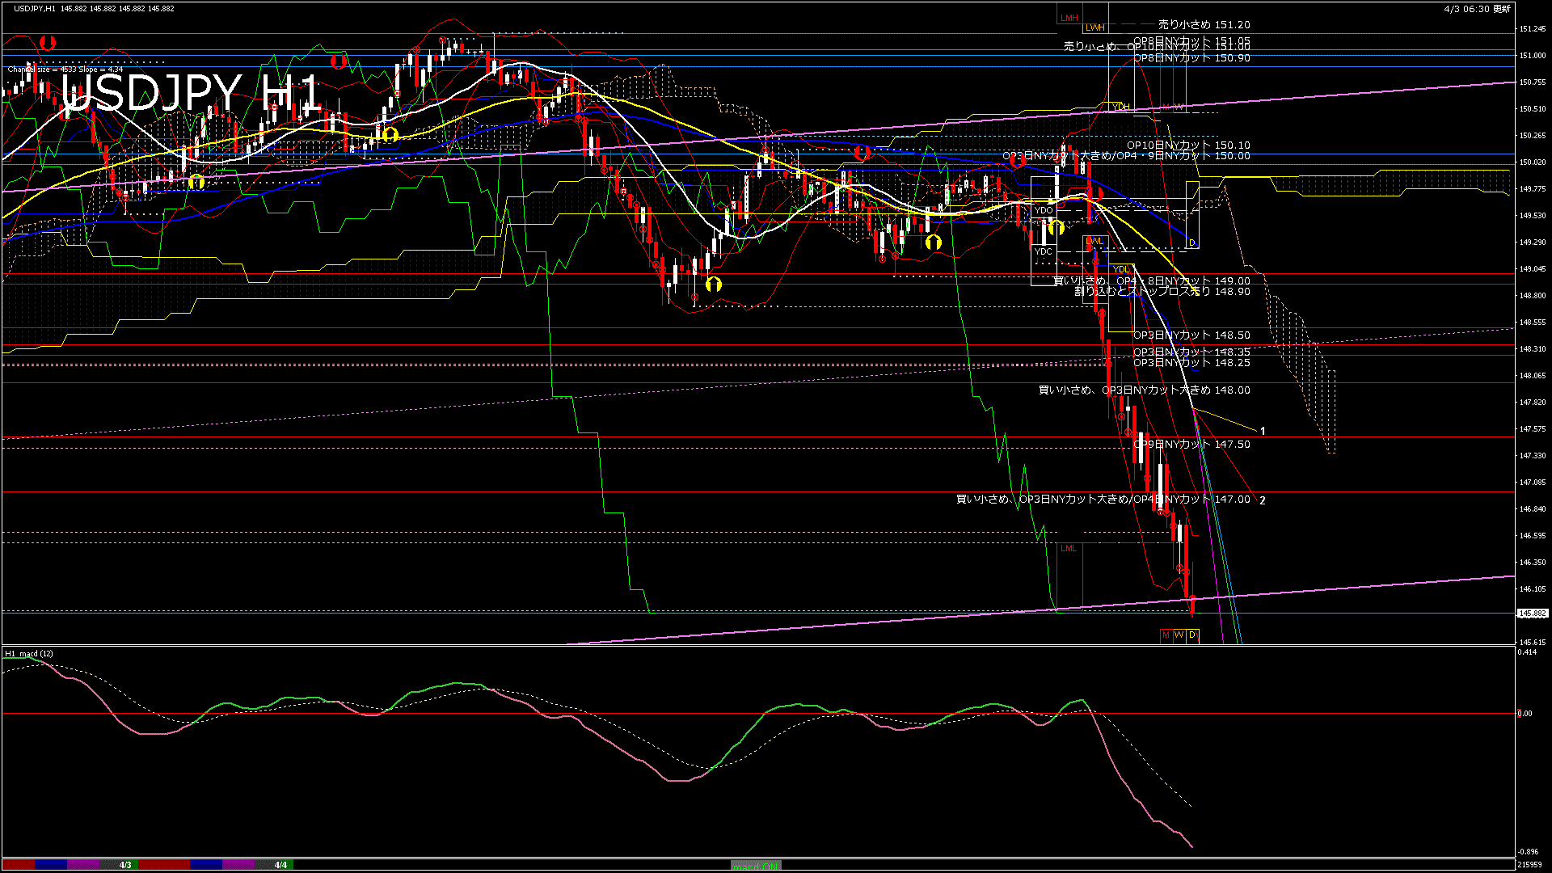The width and height of the screenshot is (1552, 873).
Task: Click the 151.000 price axis label
Action: [x=1532, y=56]
